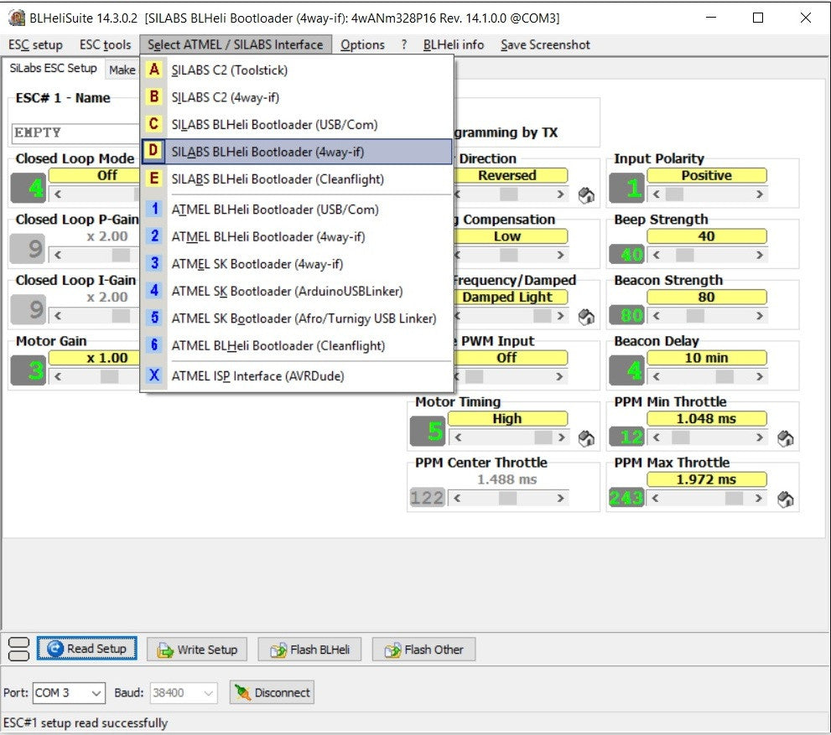Click right arrow on Beacon Delay slider
This screenshot has width=831, height=735.
[760, 376]
